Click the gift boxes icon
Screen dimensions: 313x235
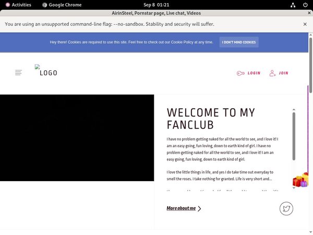pyautogui.click(x=300, y=181)
